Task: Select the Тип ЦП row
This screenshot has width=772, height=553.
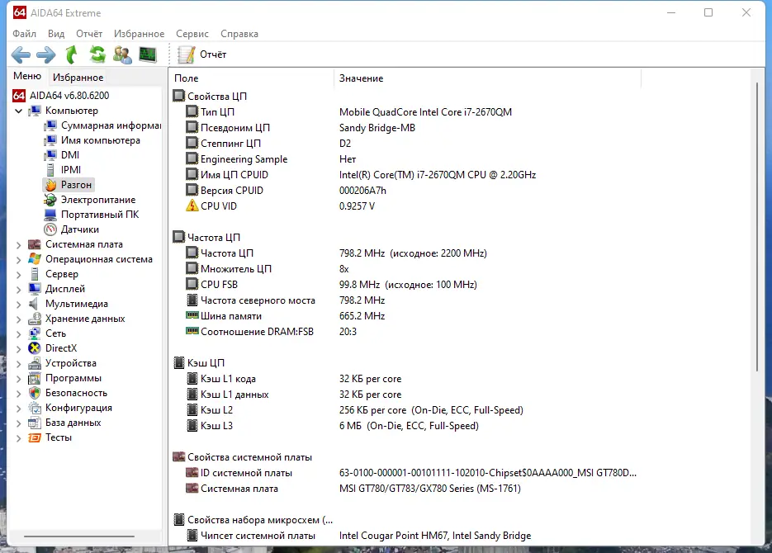Action: point(348,112)
